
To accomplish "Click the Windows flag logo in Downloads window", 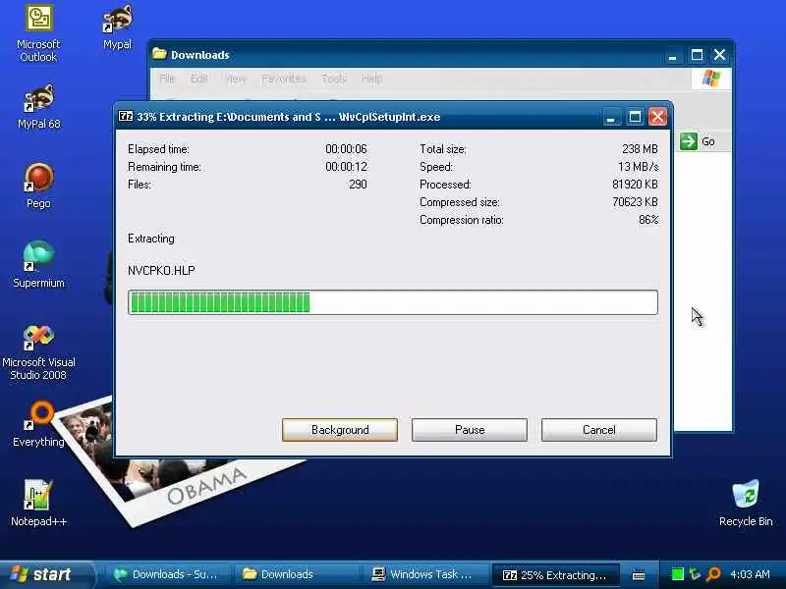I will (x=710, y=79).
